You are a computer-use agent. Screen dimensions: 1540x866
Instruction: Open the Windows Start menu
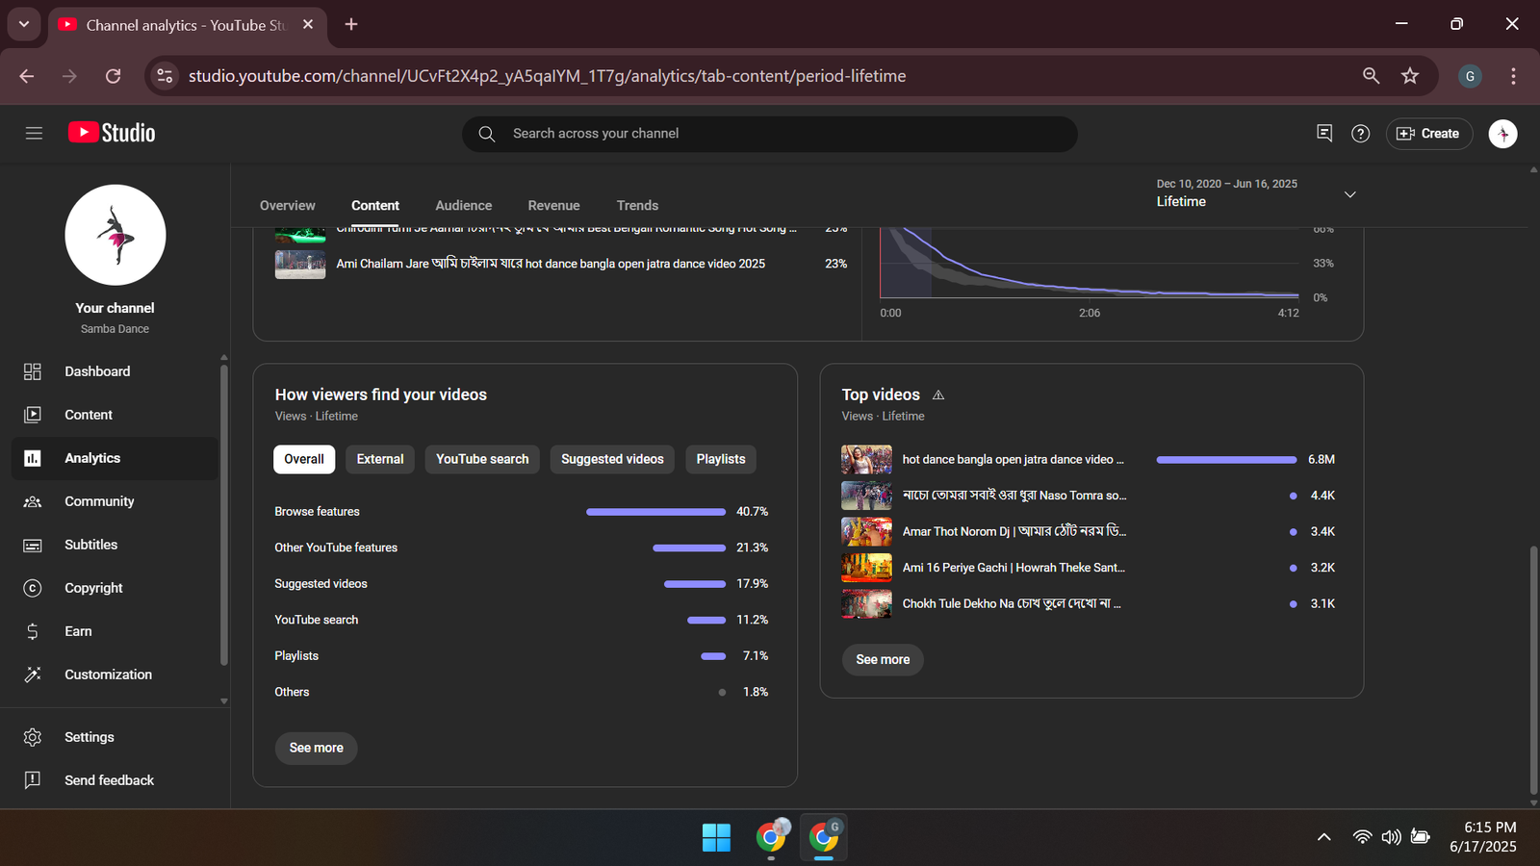pos(716,838)
